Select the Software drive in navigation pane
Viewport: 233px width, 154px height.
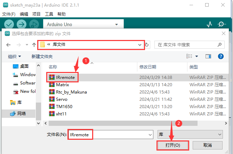coord(24,83)
